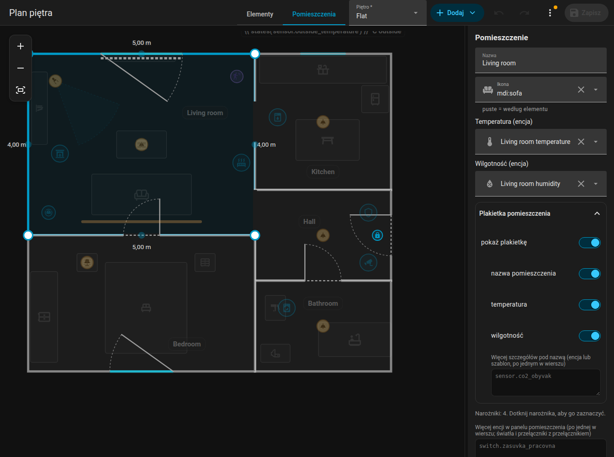Image resolution: width=614 pixels, height=457 pixels.
Task: Open Living room temperature dropdown arrow
Action: point(596,142)
